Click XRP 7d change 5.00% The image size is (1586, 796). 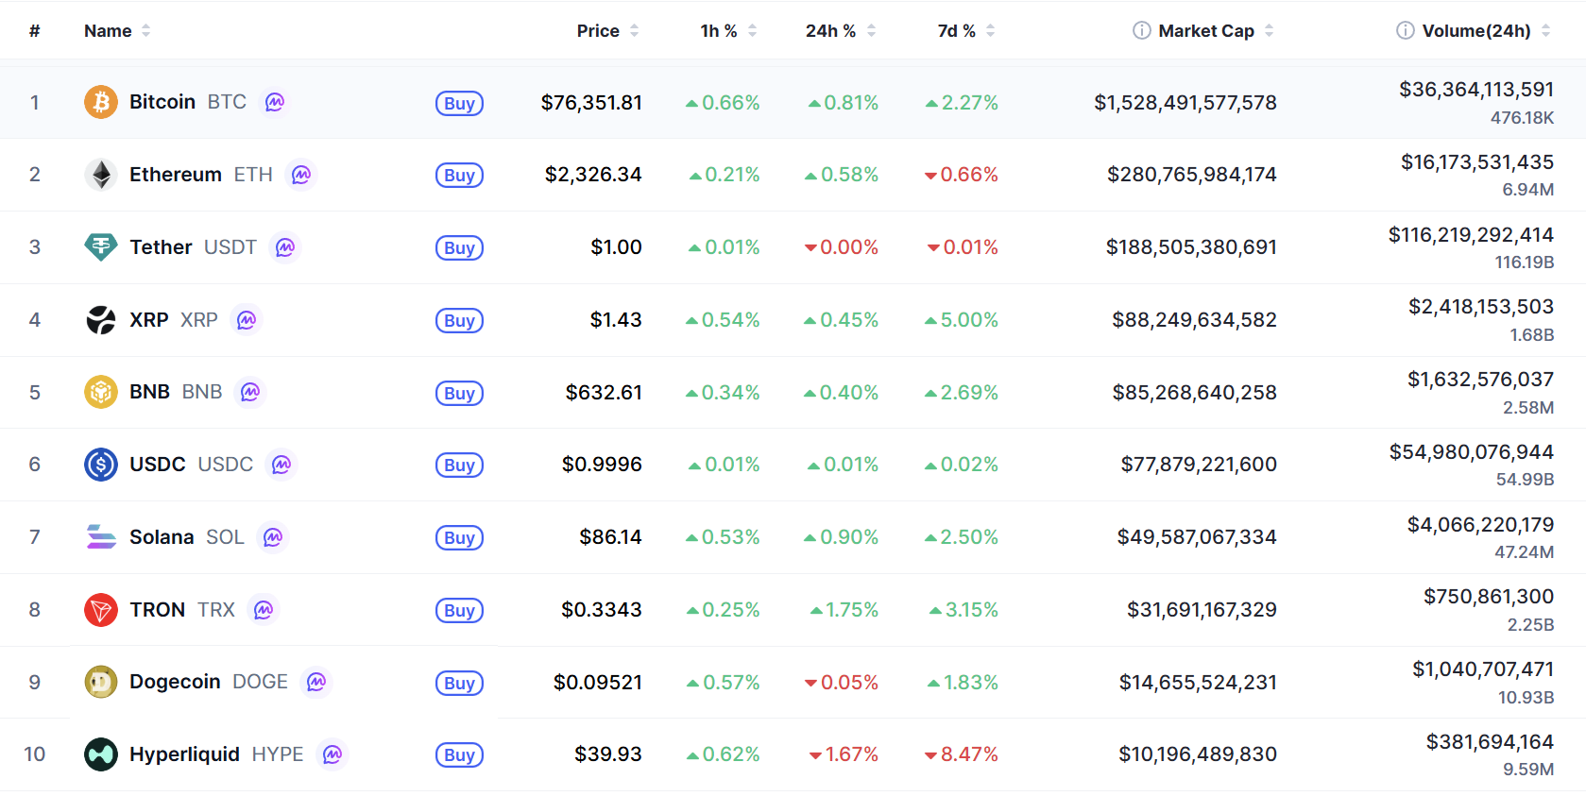(962, 320)
